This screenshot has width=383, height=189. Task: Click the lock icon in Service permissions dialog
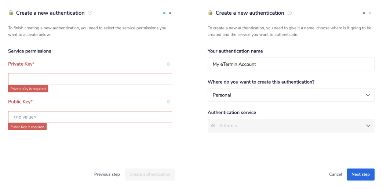point(11,13)
